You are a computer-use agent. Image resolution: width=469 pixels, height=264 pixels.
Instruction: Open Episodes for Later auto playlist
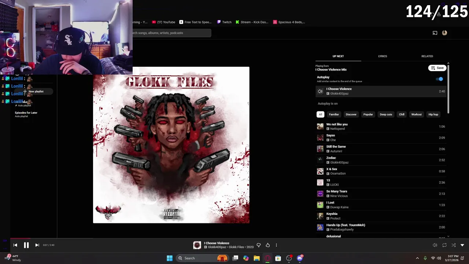26,114
